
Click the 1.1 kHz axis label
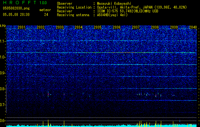point(3,41)
